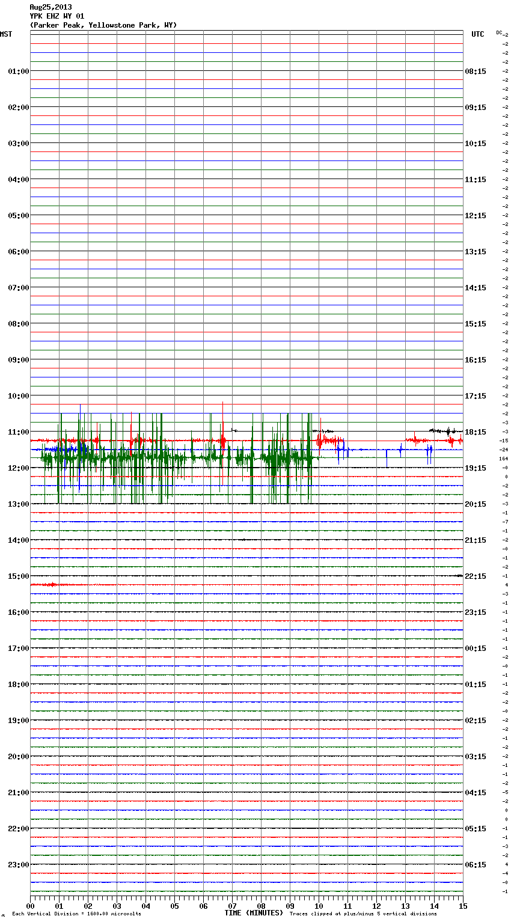Select the MST time label "01:00"

(x=19, y=72)
